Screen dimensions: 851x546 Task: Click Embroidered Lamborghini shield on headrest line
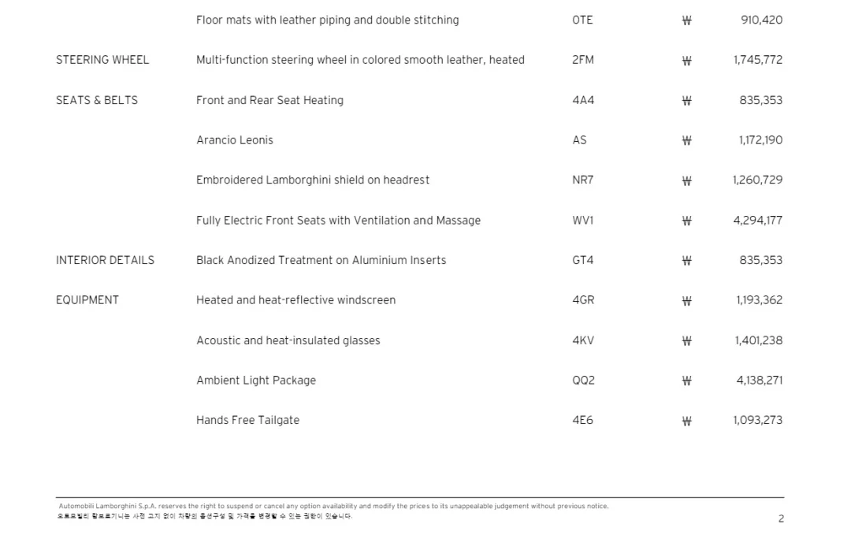(313, 180)
